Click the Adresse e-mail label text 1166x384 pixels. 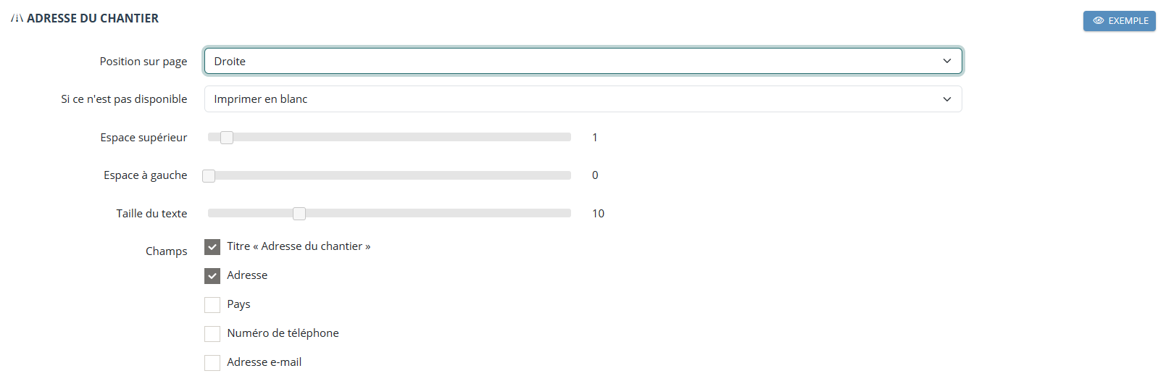click(x=265, y=362)
